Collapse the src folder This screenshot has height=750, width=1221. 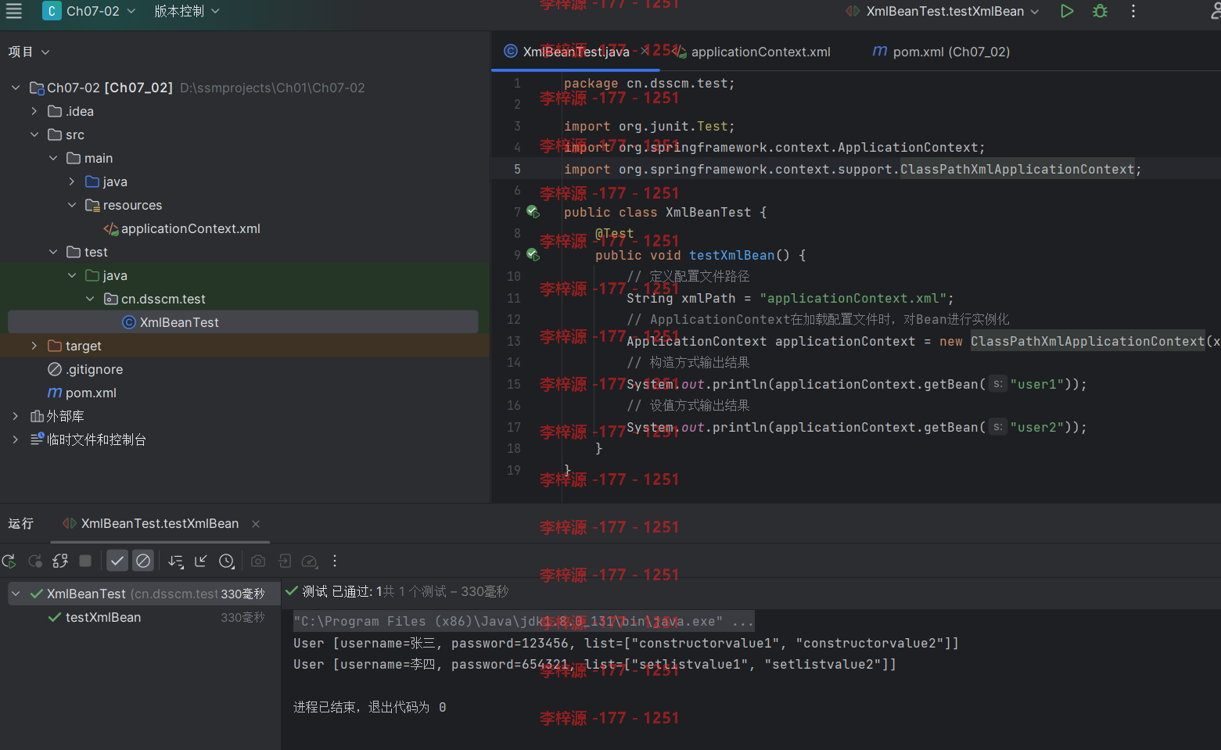point(34,135)
